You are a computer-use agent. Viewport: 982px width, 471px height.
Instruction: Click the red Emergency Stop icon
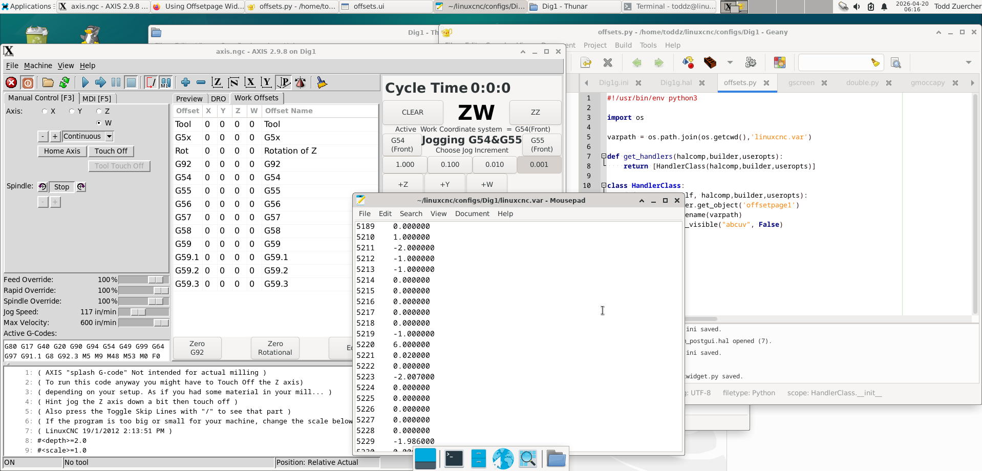tap(11, 82)
